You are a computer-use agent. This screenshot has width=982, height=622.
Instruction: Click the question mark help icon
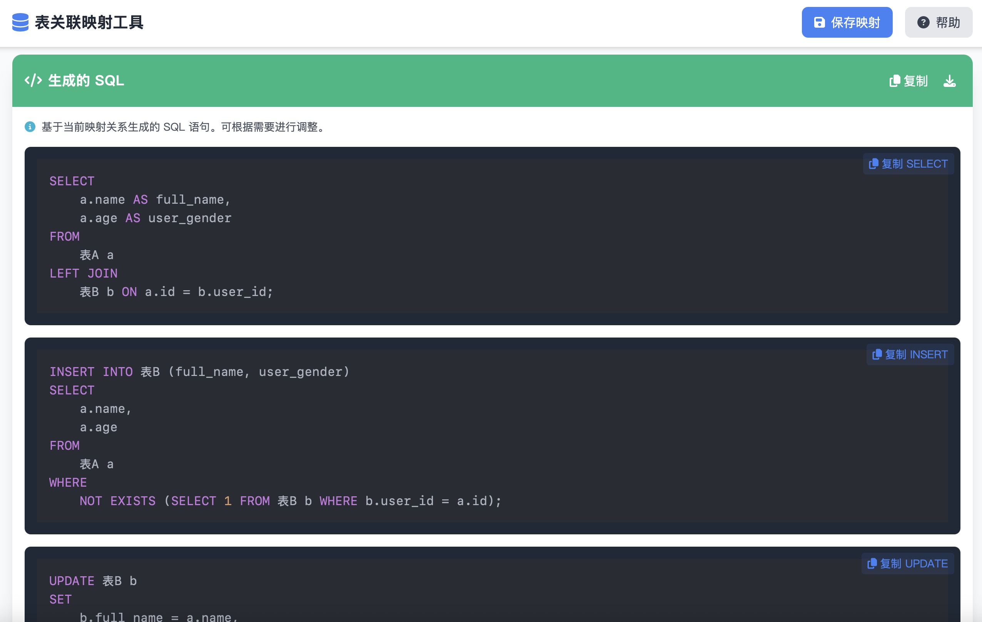coord(923,22)
